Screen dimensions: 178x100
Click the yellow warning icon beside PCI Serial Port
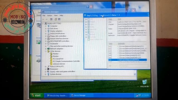coord(51,59)
